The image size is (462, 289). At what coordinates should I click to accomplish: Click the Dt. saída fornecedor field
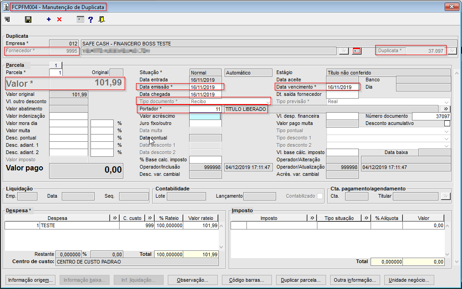pos(342,95)
